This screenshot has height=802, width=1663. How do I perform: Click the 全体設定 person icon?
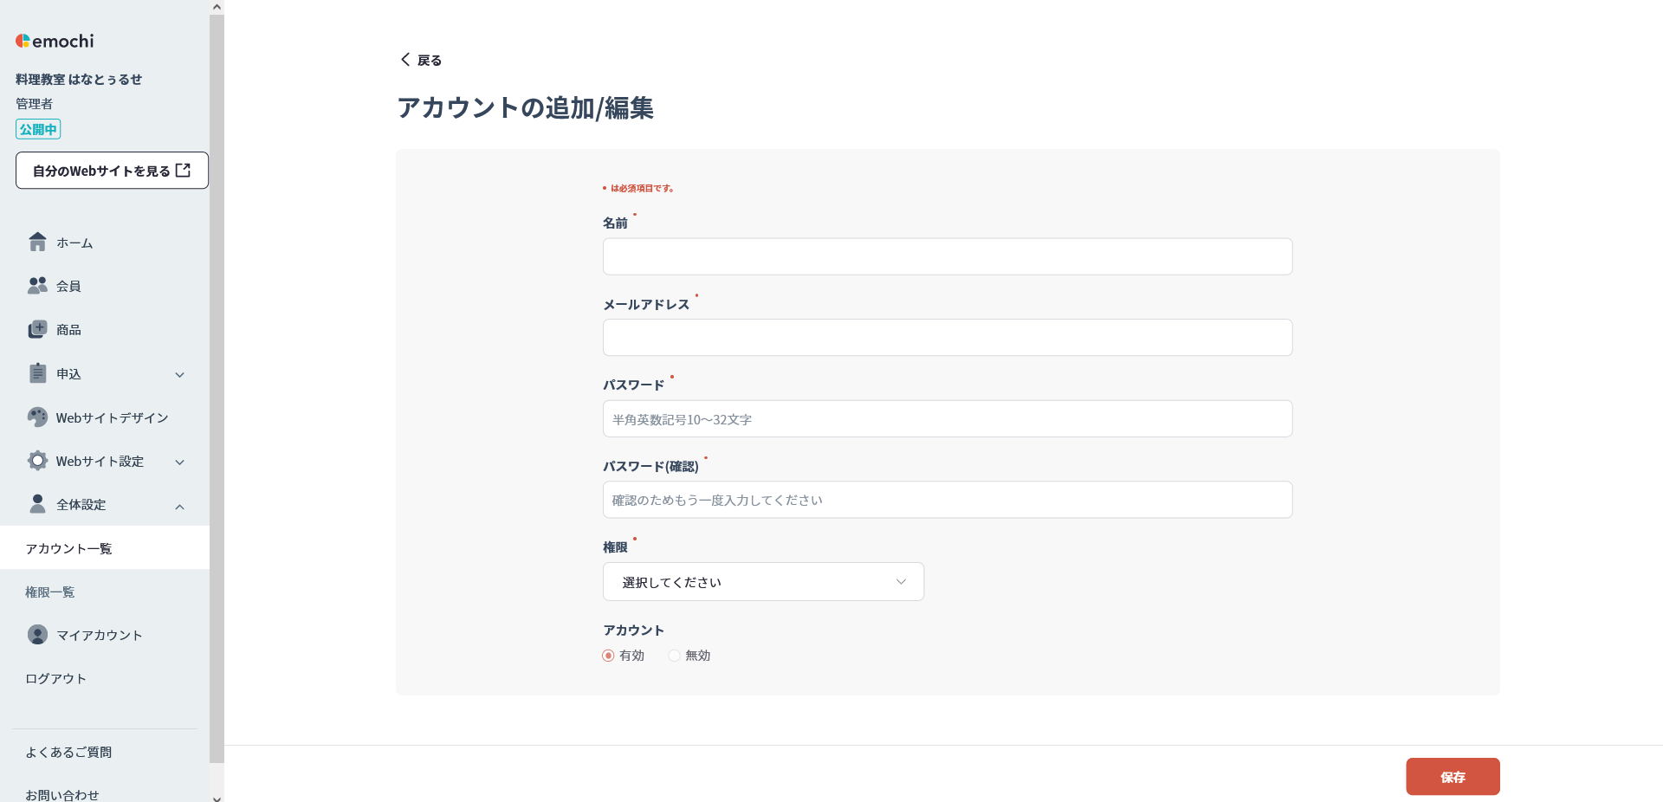pos(37,503)
